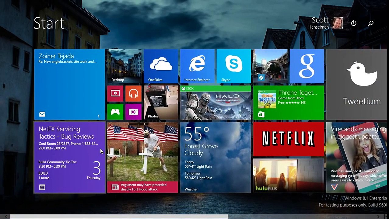Open the News tile about Fort Hood
Screen dimensions: 389x219
[x=142, y=158]
